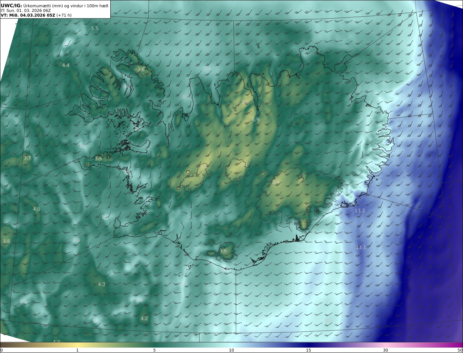Click the 5.5 value label on the map

pyautogui.click(x=95, y=28)
